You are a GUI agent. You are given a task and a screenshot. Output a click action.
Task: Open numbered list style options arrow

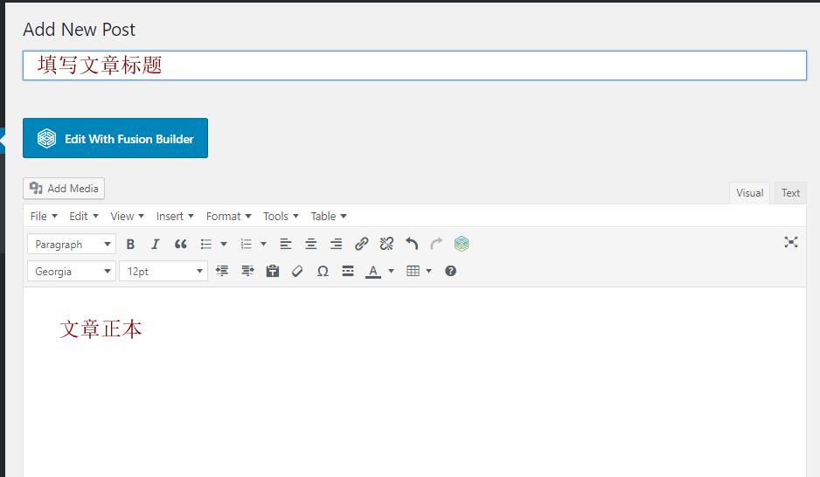[264, 244]
